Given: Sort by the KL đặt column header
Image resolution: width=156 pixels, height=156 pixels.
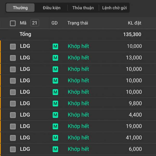Looking at the screenshot, I should pos(135,23).
